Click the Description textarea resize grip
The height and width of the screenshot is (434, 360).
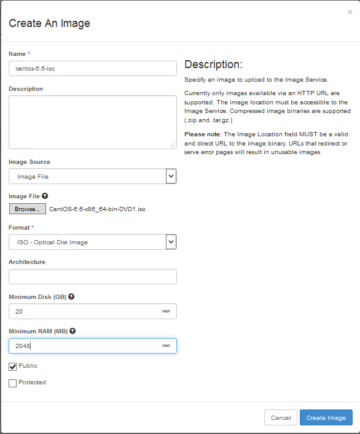pos(173,145)
